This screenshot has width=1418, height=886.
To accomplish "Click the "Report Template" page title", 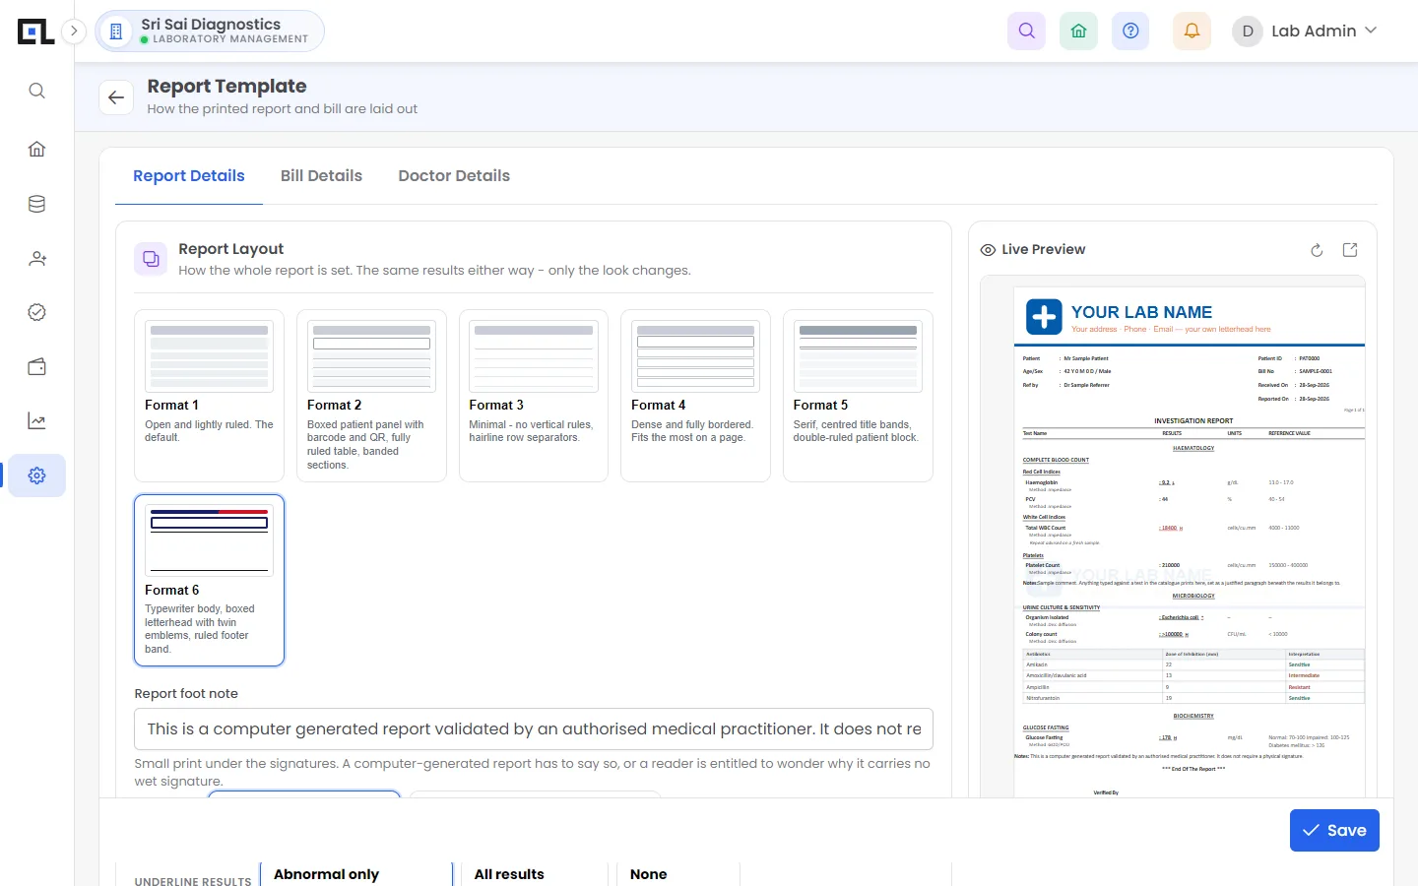I will pos(226,87).
